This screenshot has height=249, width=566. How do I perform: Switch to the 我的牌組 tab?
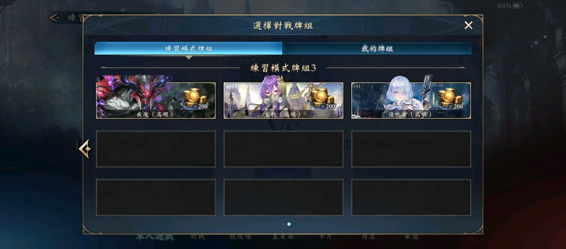coord(377,48)
